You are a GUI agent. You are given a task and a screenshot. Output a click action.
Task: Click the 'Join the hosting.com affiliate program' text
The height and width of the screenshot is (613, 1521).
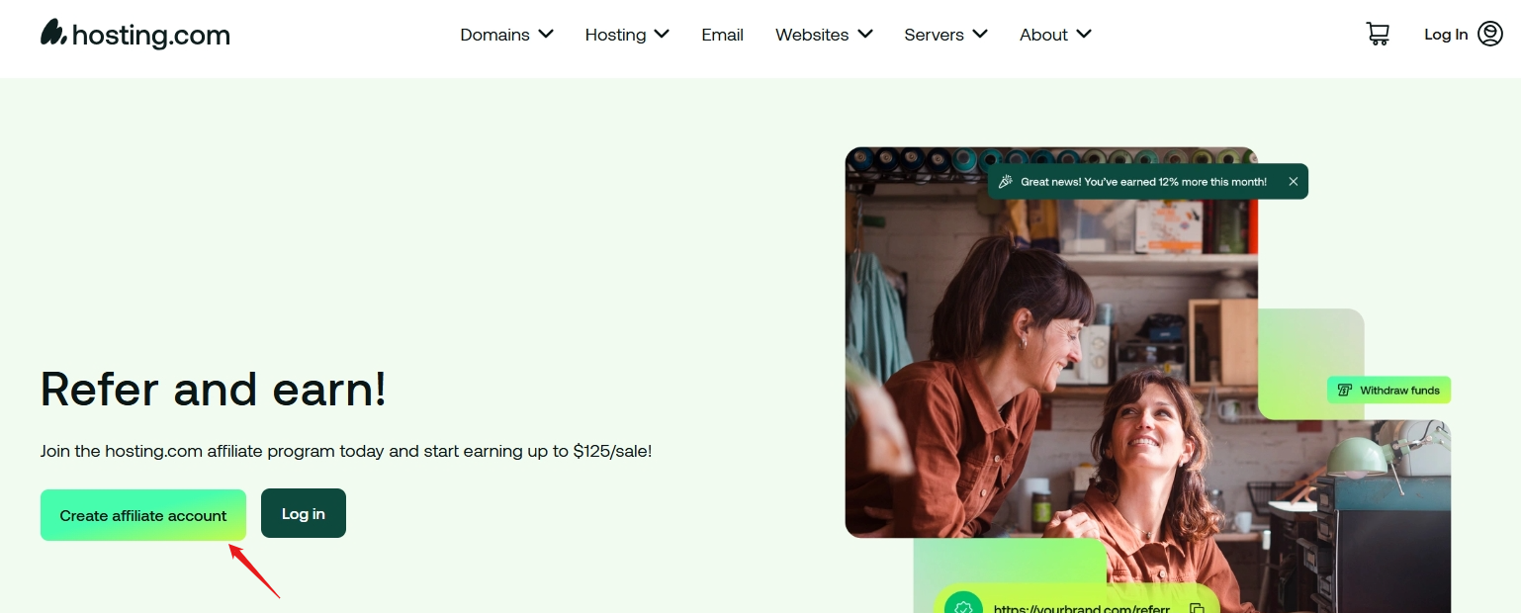click(346, 451)
